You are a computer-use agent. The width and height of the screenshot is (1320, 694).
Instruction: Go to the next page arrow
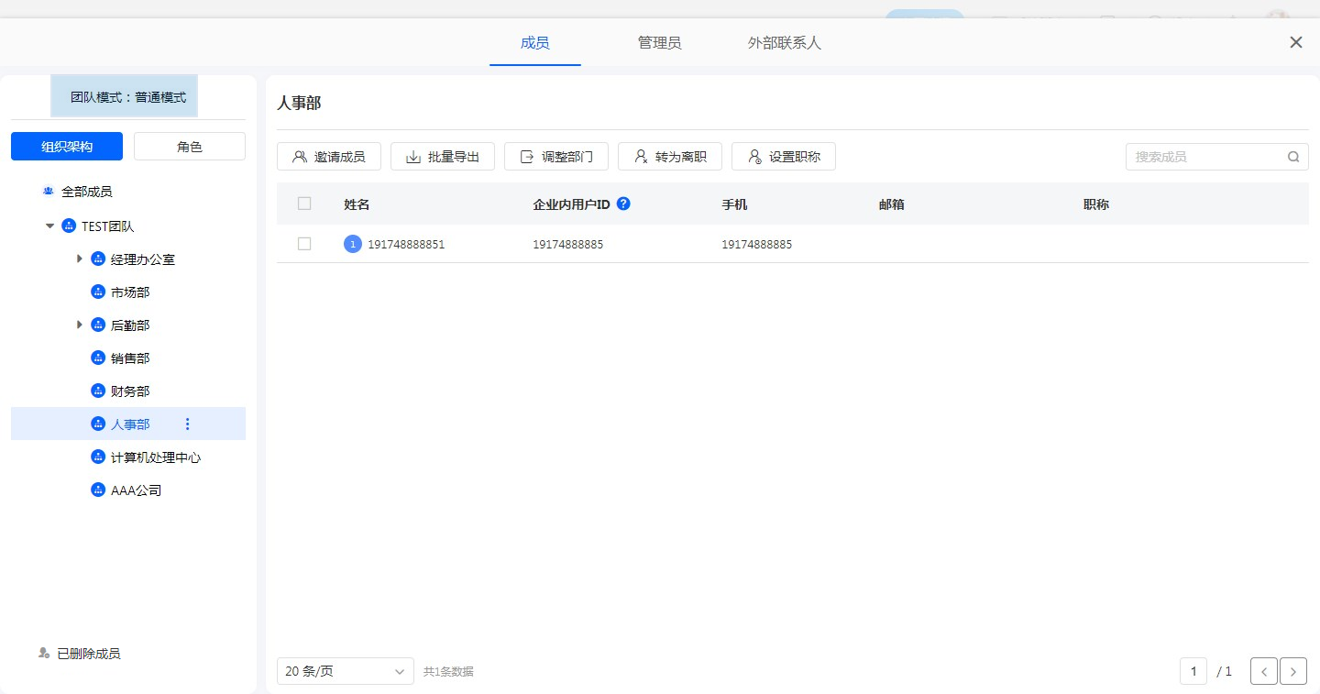1293,671
